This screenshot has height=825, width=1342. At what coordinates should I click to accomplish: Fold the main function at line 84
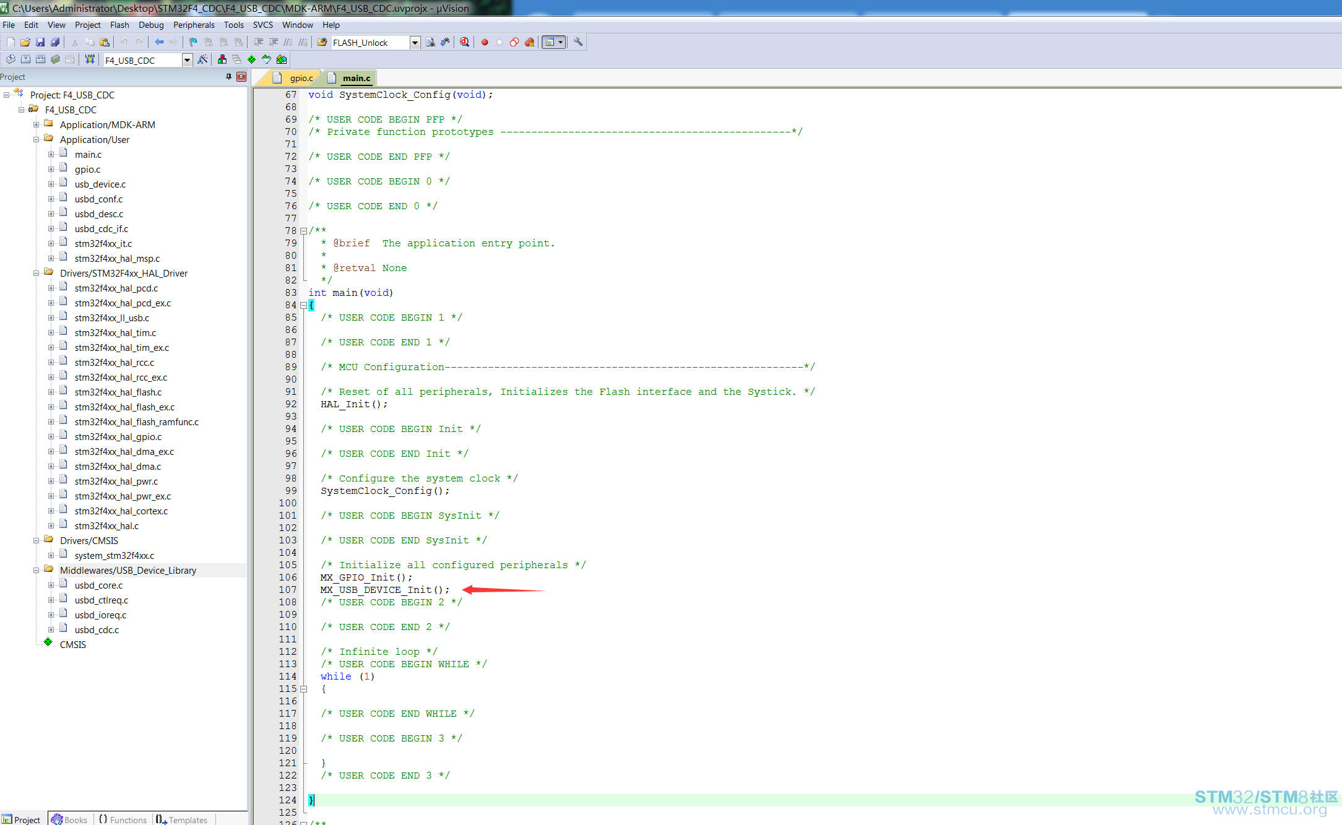303,305
